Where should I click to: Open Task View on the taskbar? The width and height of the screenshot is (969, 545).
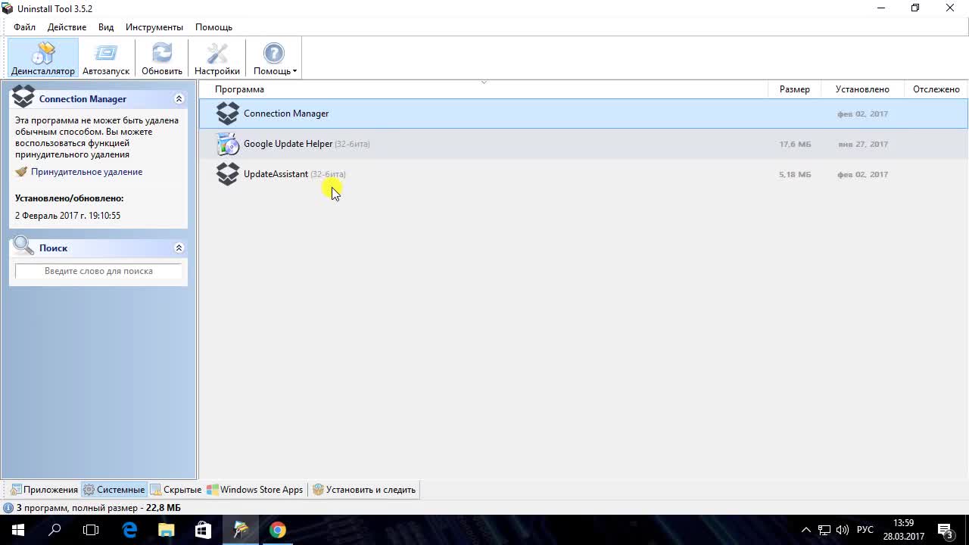(x=91, y=530)
